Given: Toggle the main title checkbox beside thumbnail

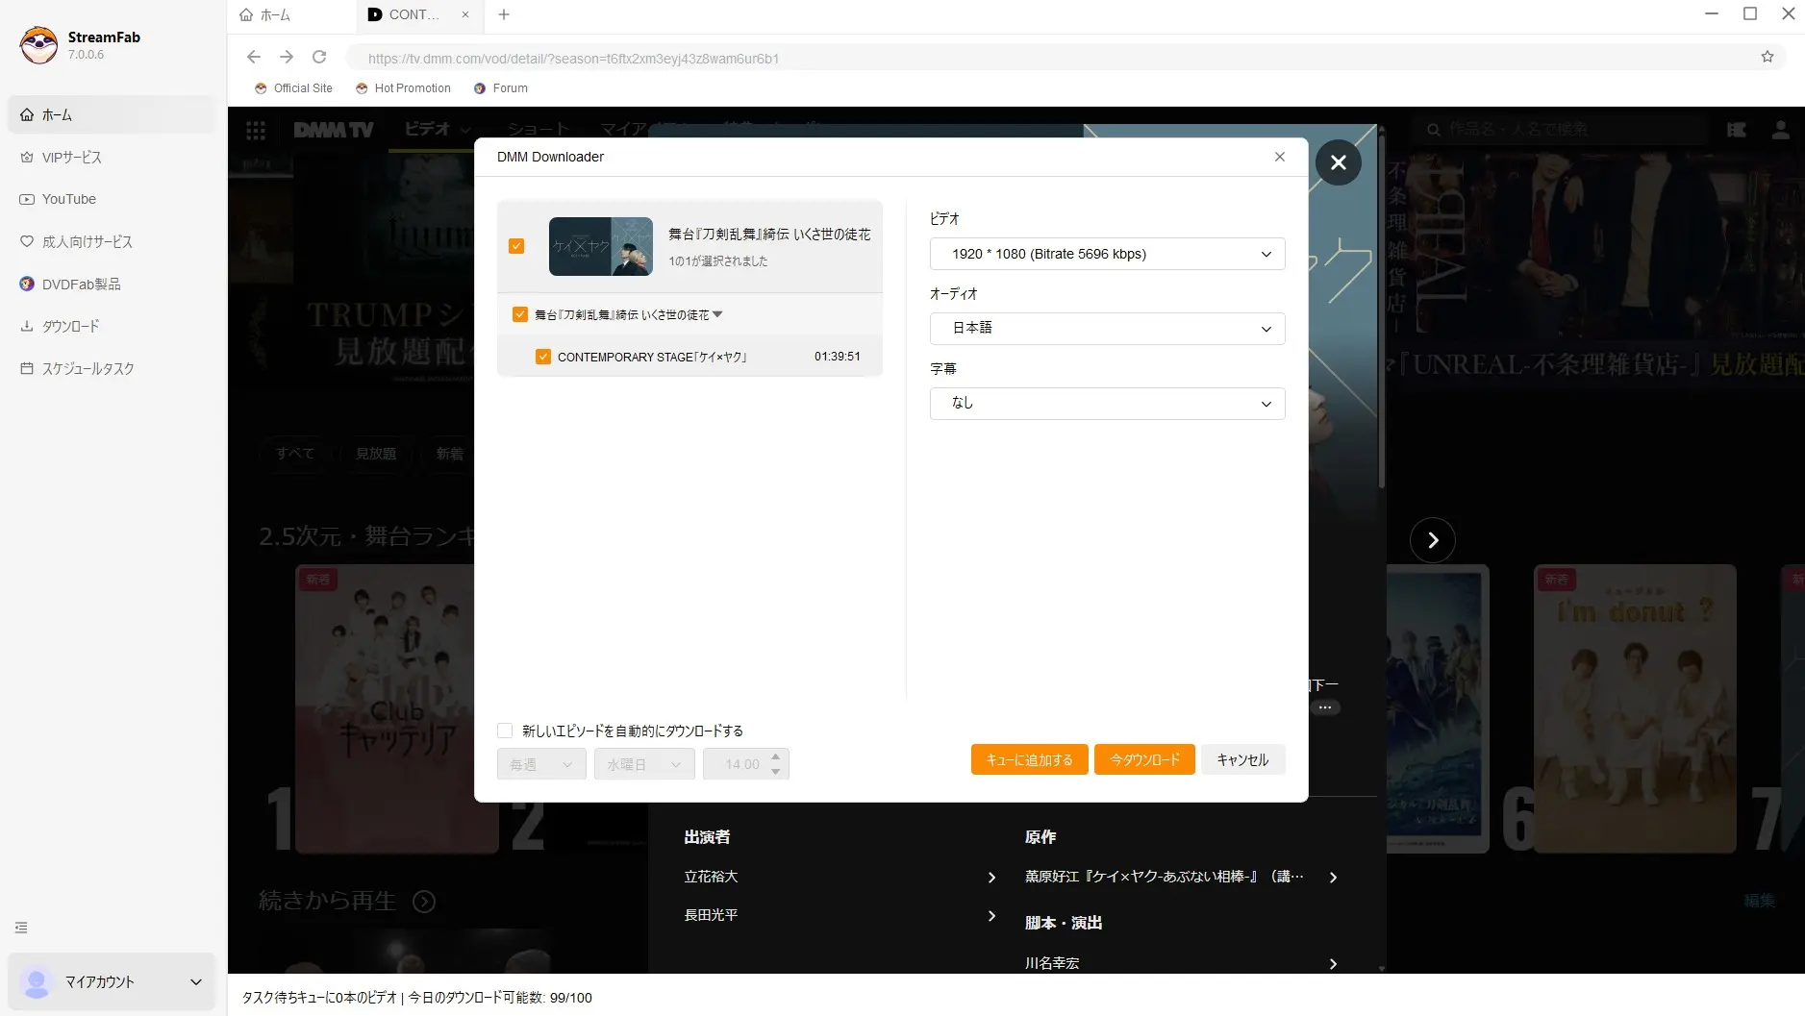Looking at the screenshot, I should [516, 246].
